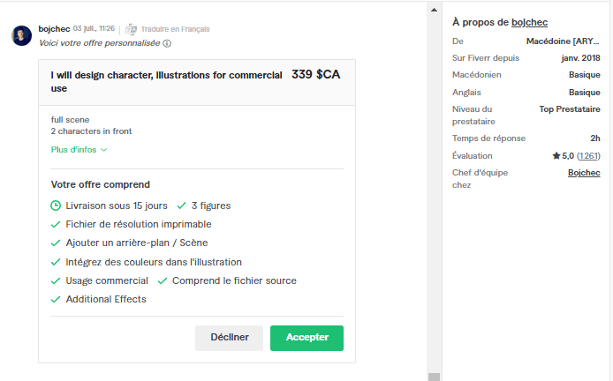This screenshot has width=613, height=381.
Task: Accept the 339 $CA offer
Action: point(306,338)
